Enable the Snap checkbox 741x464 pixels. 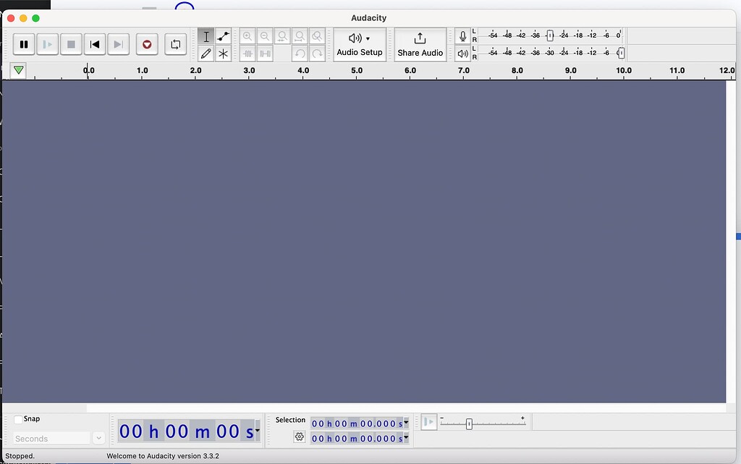coord(18,418)
